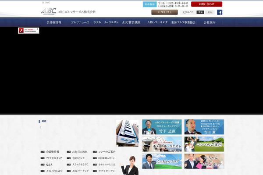Open the 竹下 忠直 teaching pro banner
Viewport: 263px width, 175px height.
162,127
